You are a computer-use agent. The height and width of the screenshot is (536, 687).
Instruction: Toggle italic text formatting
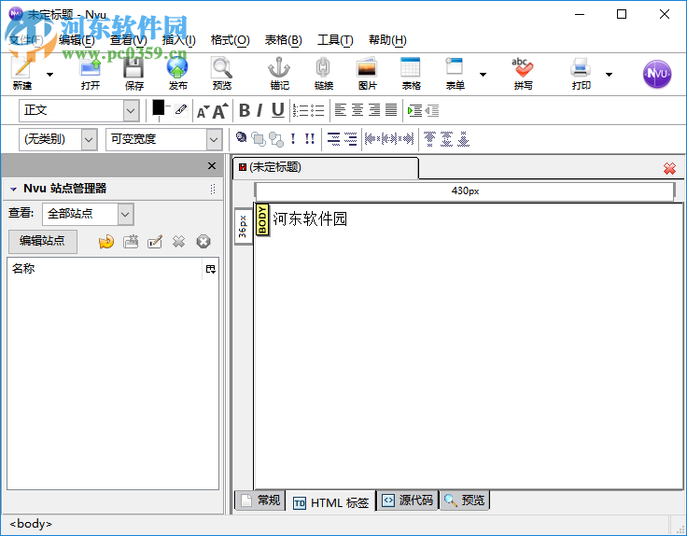[x=259, y=110]
